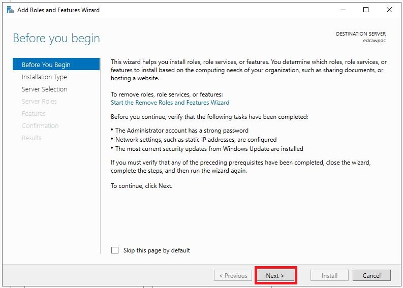The width and height of the screenshot is (403, 288).
Task: Click the Install button
Action: click(x=329, y=275)
